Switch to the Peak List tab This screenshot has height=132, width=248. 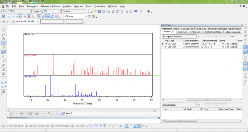(195, 32)
